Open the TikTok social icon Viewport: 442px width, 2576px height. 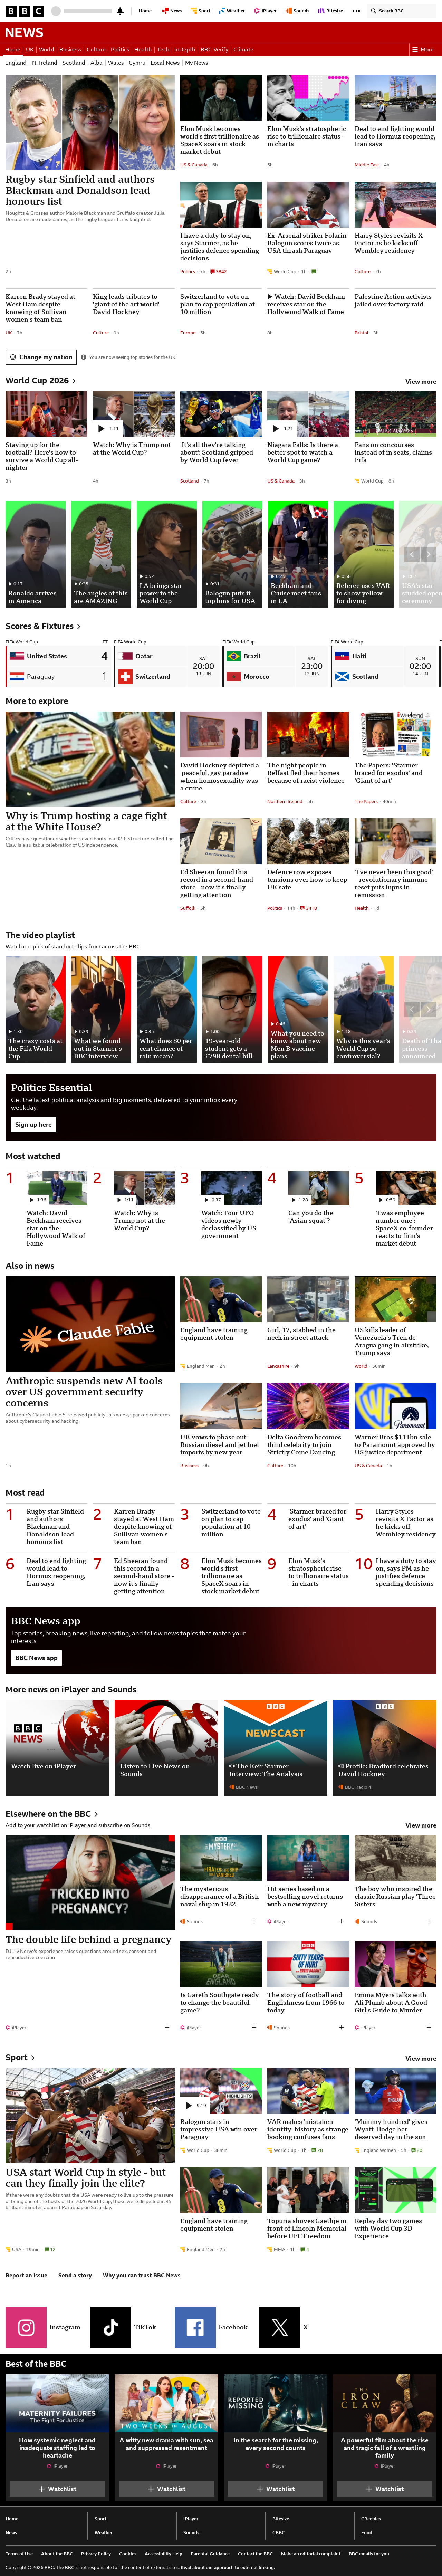110,2327
